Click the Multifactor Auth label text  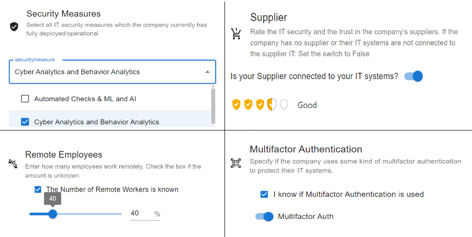[x=306, y=216]
